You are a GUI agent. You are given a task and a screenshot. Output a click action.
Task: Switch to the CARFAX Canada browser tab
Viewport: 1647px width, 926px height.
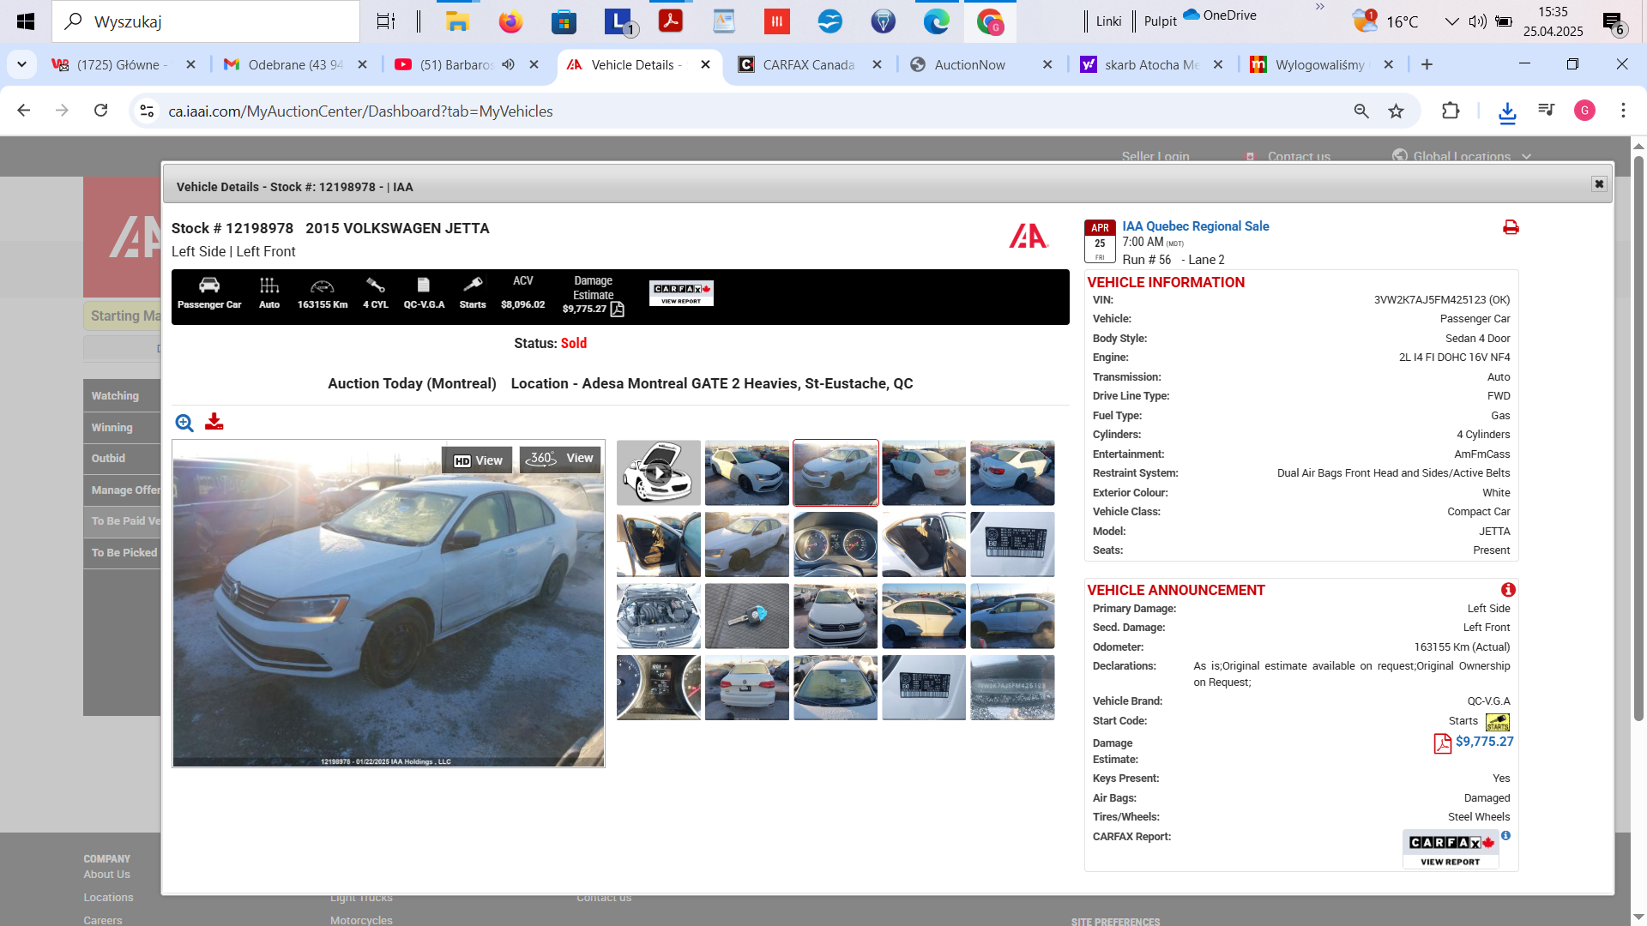[807, 64]
